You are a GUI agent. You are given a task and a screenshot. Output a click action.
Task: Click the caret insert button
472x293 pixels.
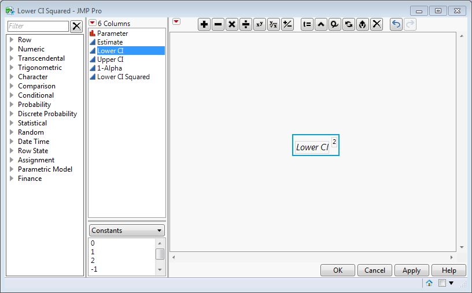tap(321, 24)
